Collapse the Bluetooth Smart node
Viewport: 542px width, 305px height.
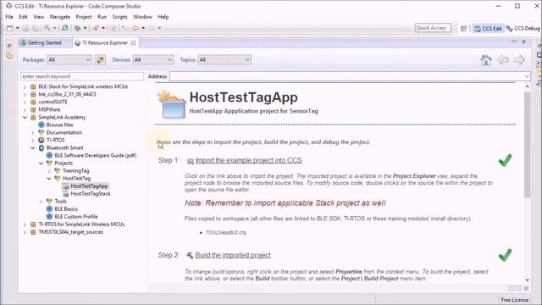[33, 148]
